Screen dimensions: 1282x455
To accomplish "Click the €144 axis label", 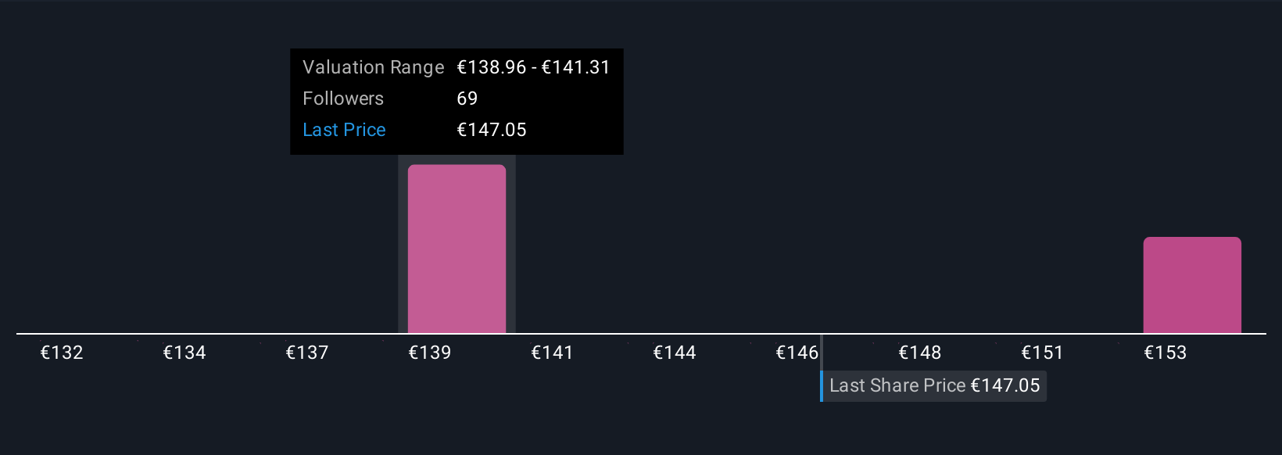I will click(x=675, y=353).
